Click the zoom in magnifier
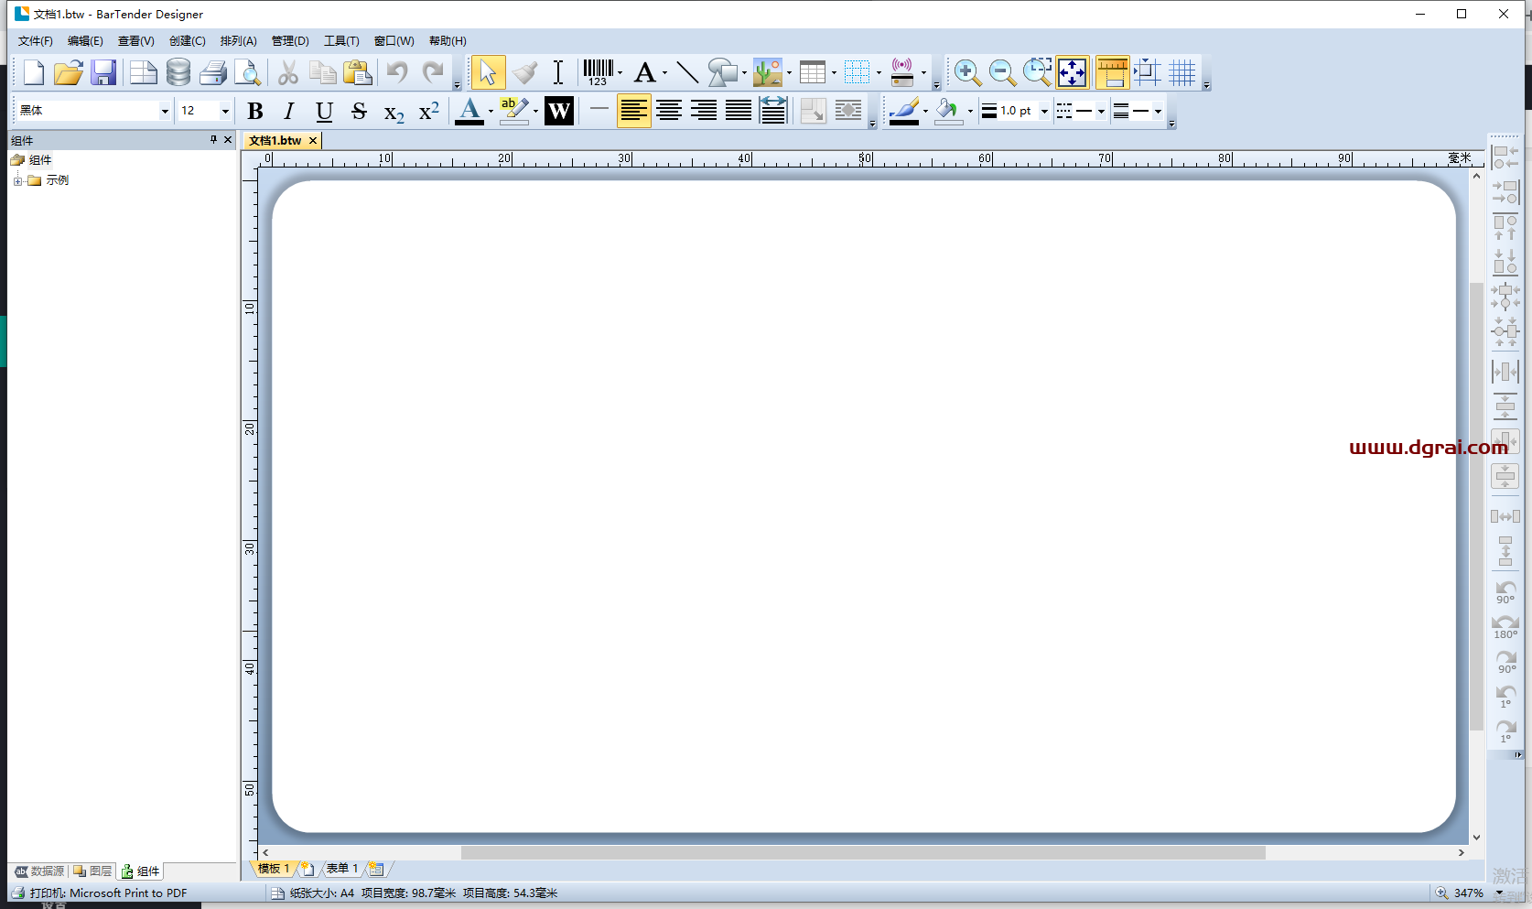Viewport: 1532px width, 909px height. pos(967,72)
